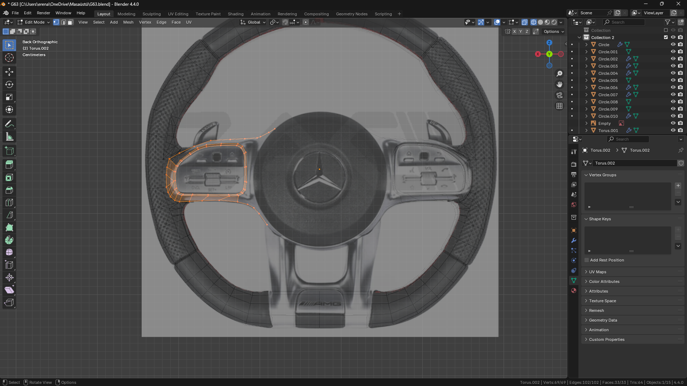Select the Extrude Region tool

[9, 165]
